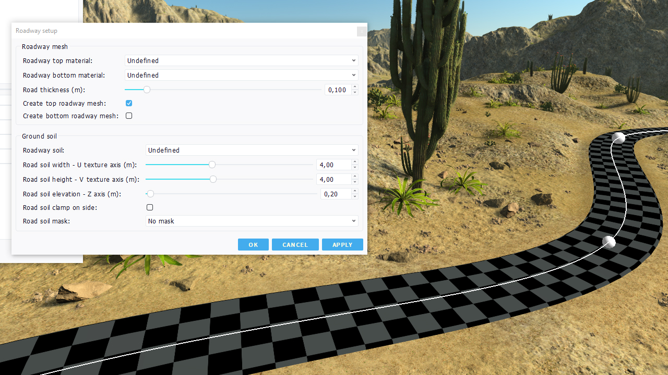Click the Road thickness value field

(x=337, y=90)
